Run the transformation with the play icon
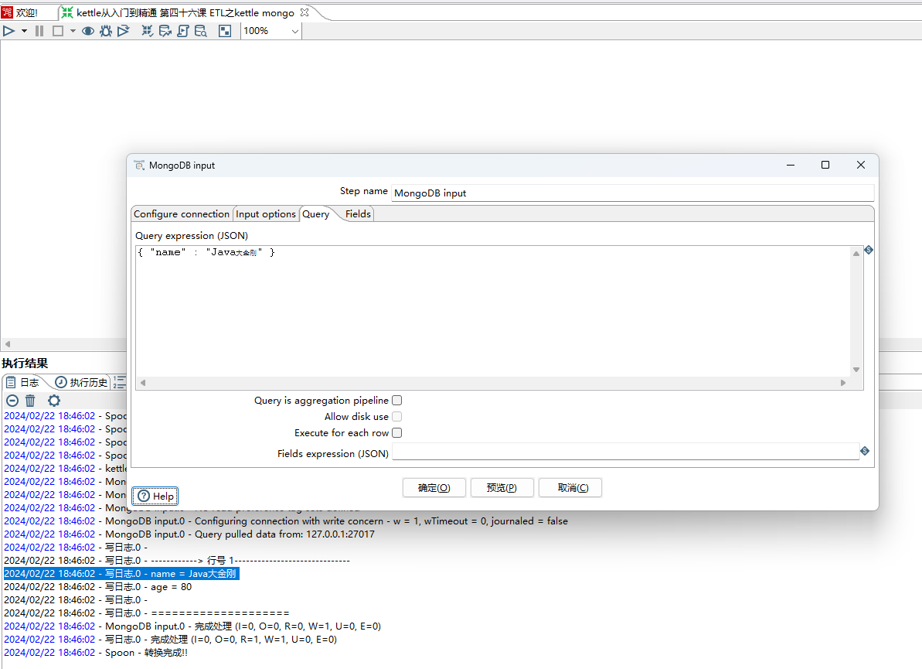This screenshot has width=922, height=669. pyautogui.click(x=9, y=31)
